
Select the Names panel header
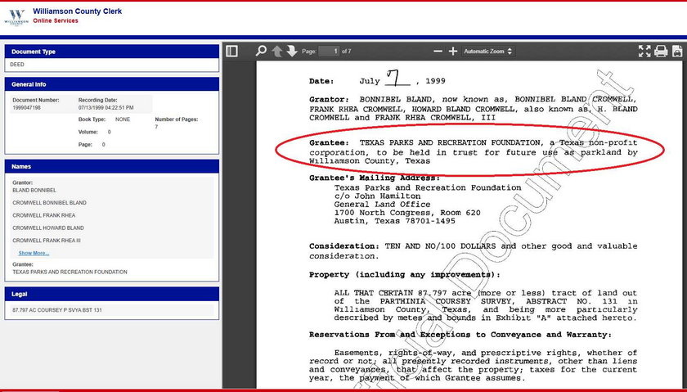click(112, 167)
